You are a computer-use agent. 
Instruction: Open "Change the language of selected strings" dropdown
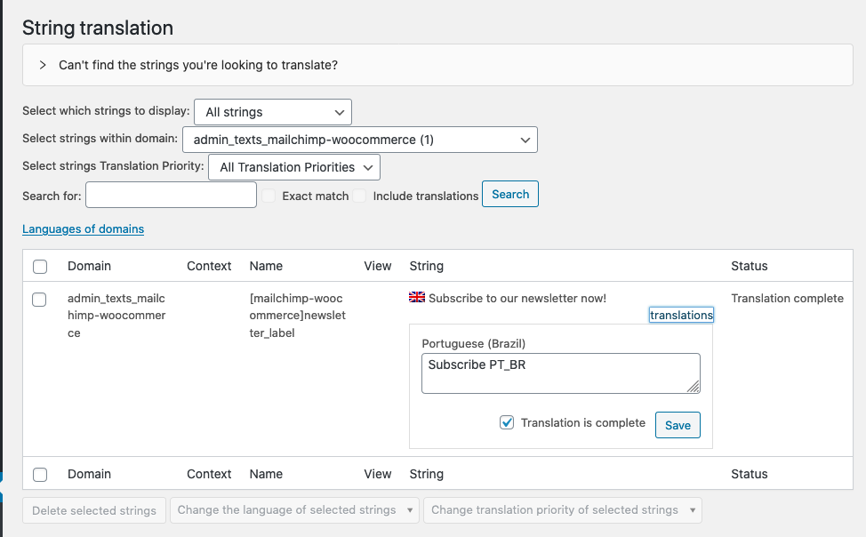click(x=294, y=510)
